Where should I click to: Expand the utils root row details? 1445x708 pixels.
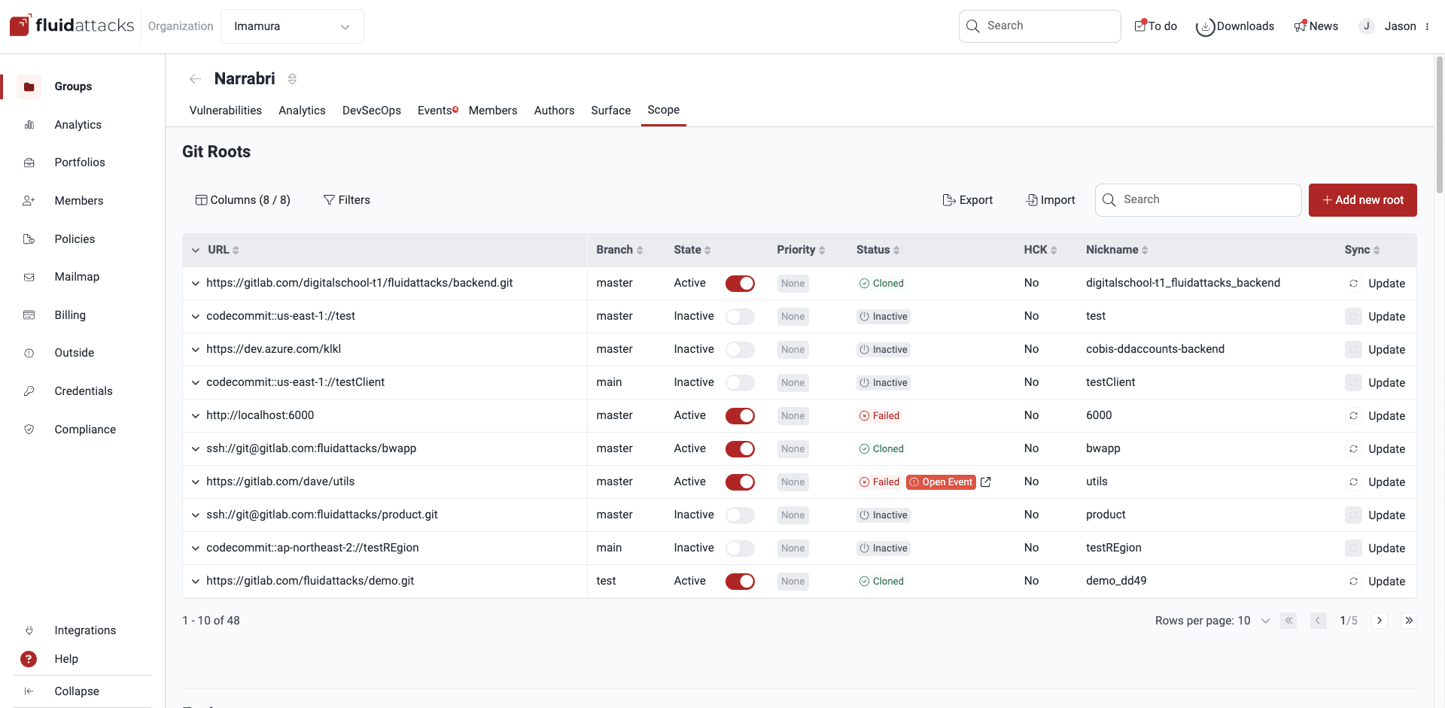coord(195,482)
